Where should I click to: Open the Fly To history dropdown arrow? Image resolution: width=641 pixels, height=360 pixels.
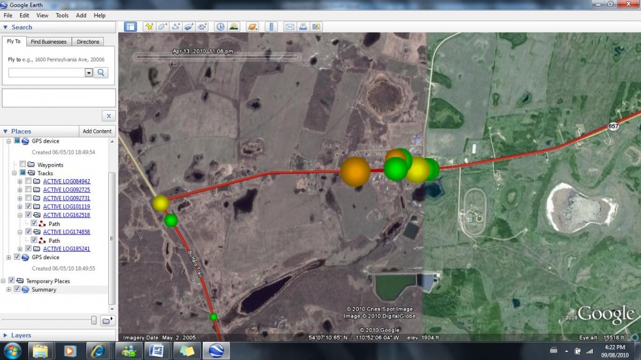click(89, 73)
